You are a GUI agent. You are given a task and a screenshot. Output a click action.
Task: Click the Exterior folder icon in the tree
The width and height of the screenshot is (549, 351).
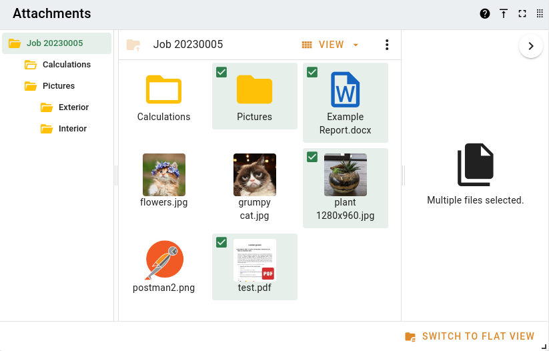47,107
